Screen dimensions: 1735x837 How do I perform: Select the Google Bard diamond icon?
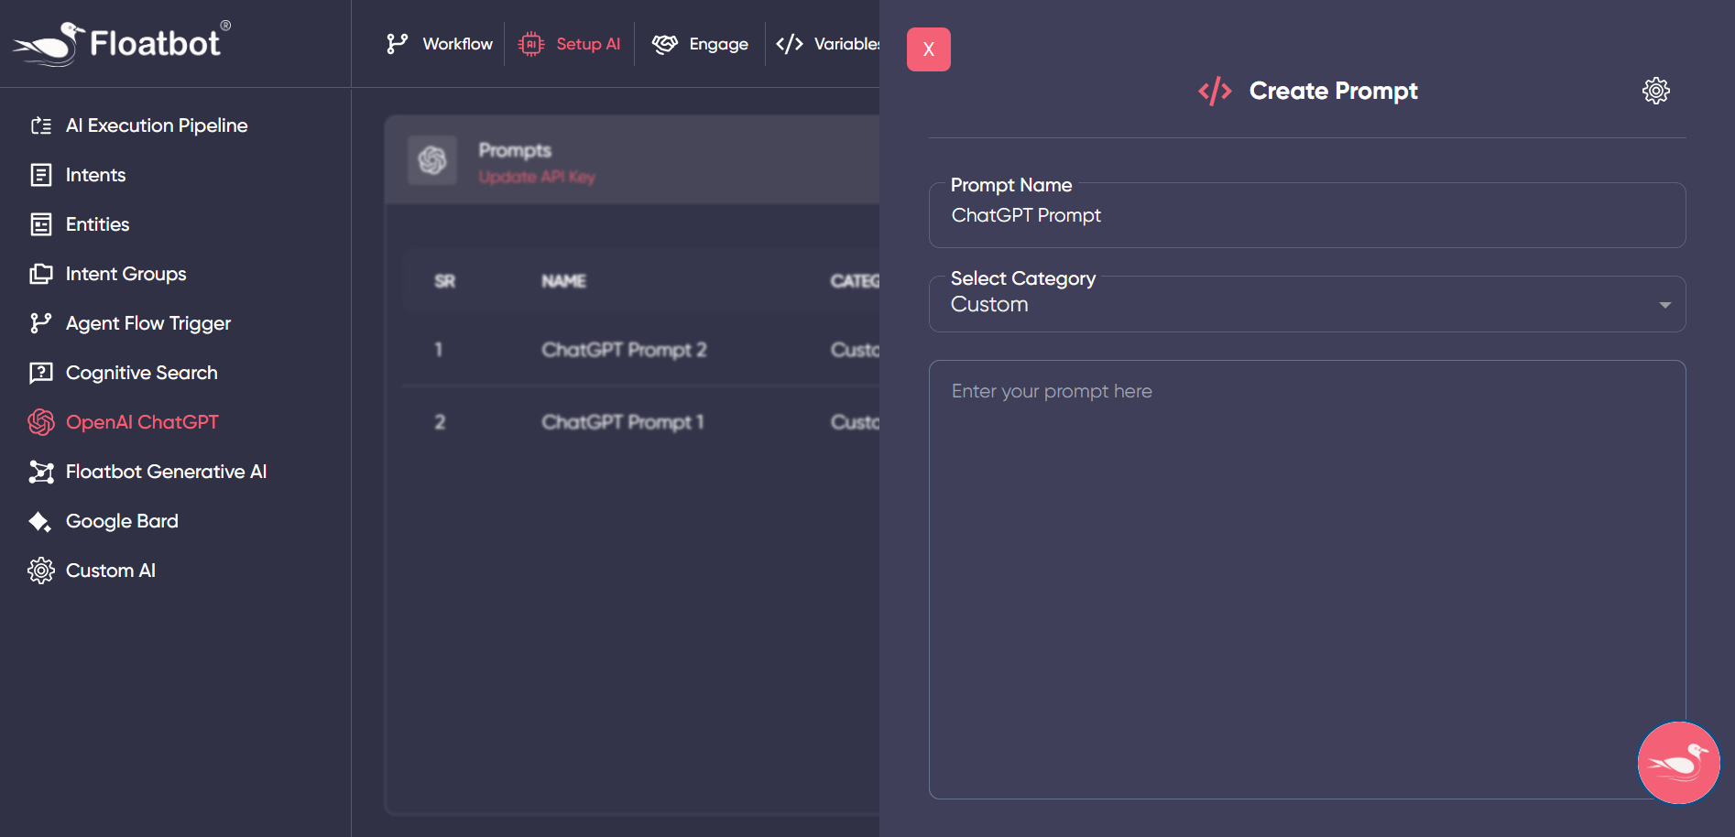40,521
